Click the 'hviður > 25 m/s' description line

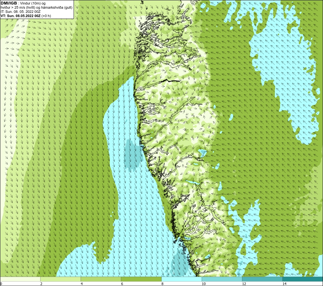pos(36,8)
